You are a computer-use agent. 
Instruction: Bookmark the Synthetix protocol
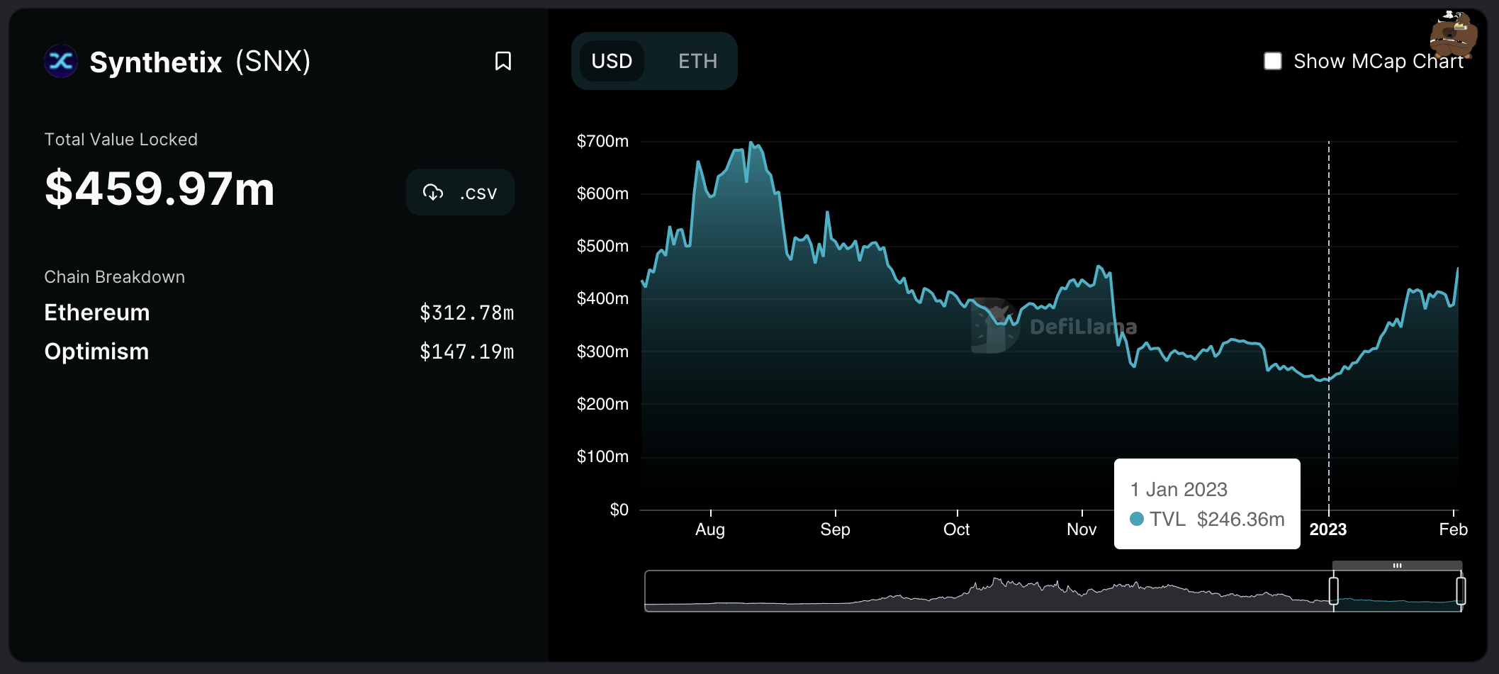[x=503, y=61]
